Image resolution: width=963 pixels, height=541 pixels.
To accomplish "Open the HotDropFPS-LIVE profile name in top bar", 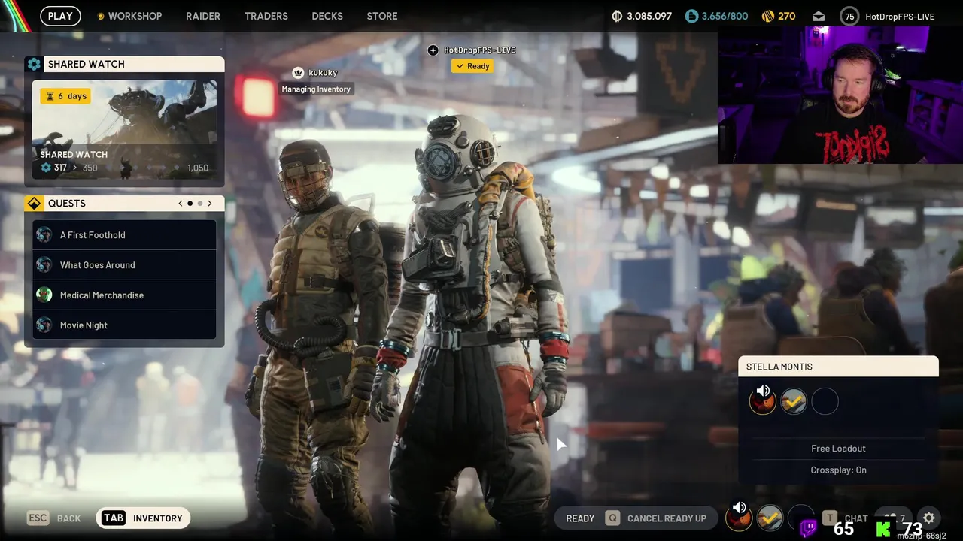I will coord(900,16).
